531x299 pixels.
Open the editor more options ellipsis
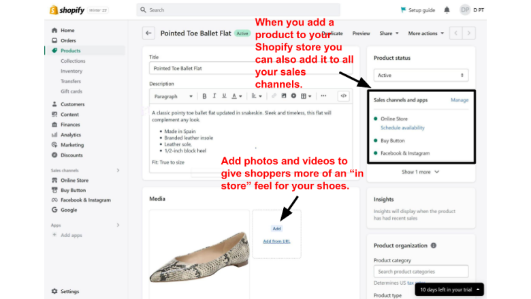[x=323, y=96]
